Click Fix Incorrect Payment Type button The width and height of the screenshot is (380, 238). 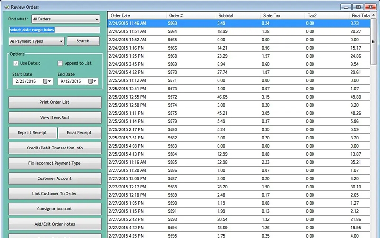coord(55,163)
